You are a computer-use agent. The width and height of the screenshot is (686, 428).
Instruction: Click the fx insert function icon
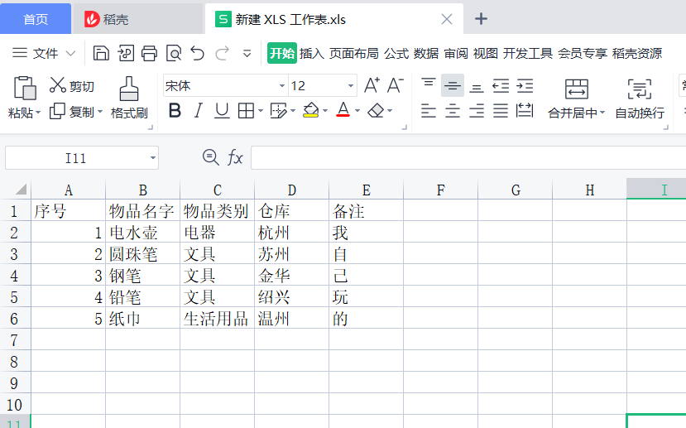[235, 157]
